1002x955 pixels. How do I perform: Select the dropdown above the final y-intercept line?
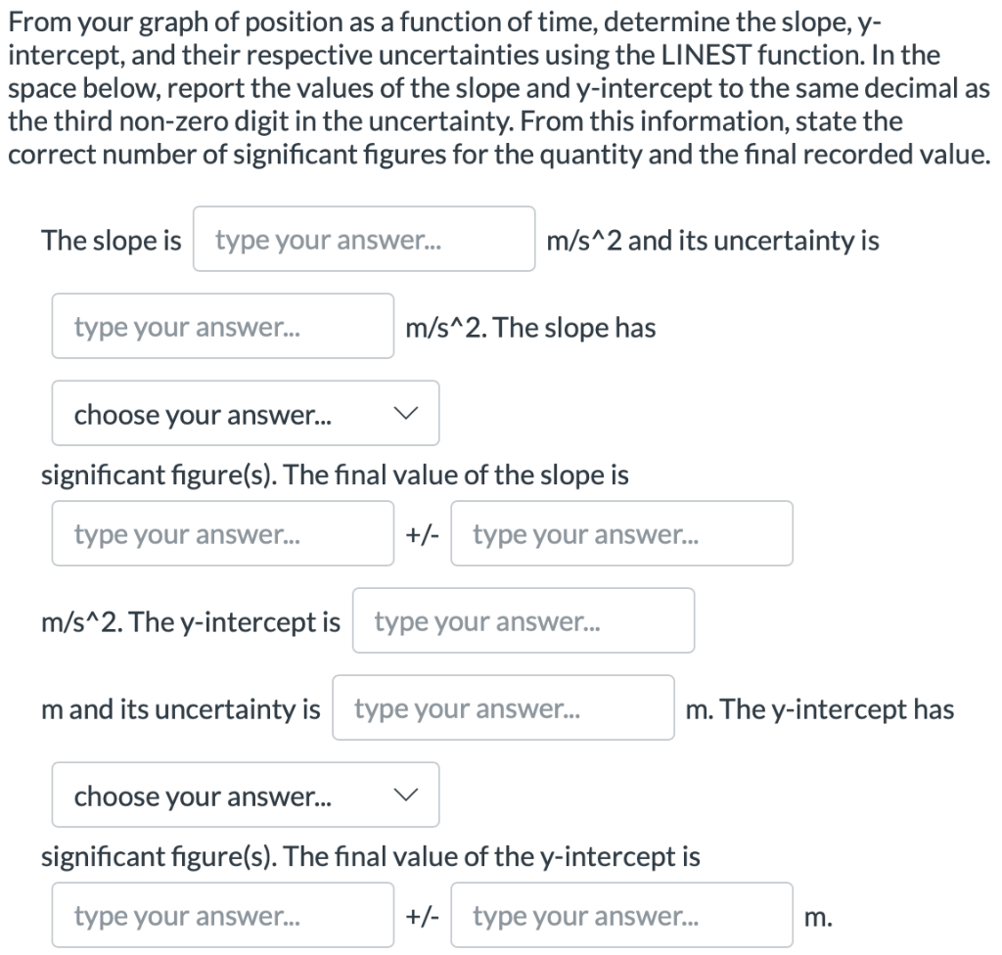(245, 795)
